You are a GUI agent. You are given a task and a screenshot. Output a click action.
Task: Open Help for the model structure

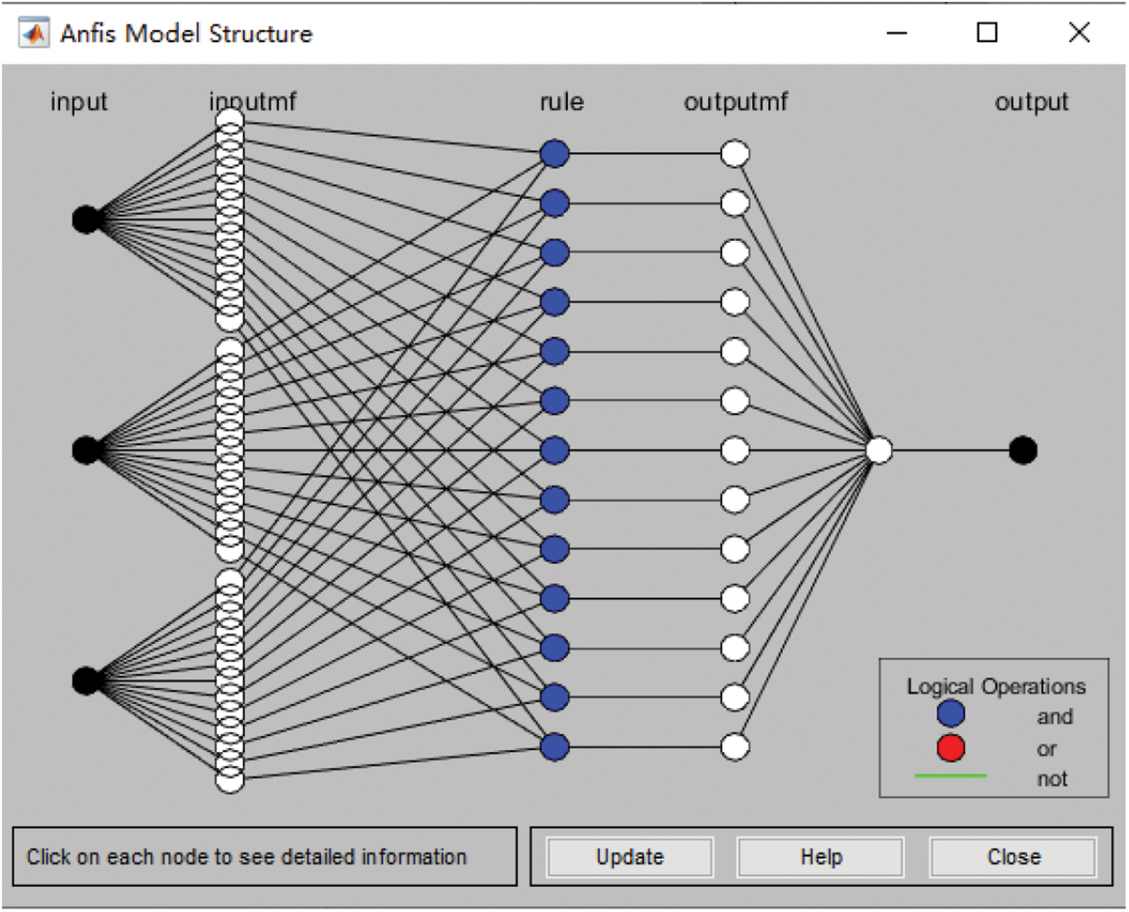click(820, 857)
